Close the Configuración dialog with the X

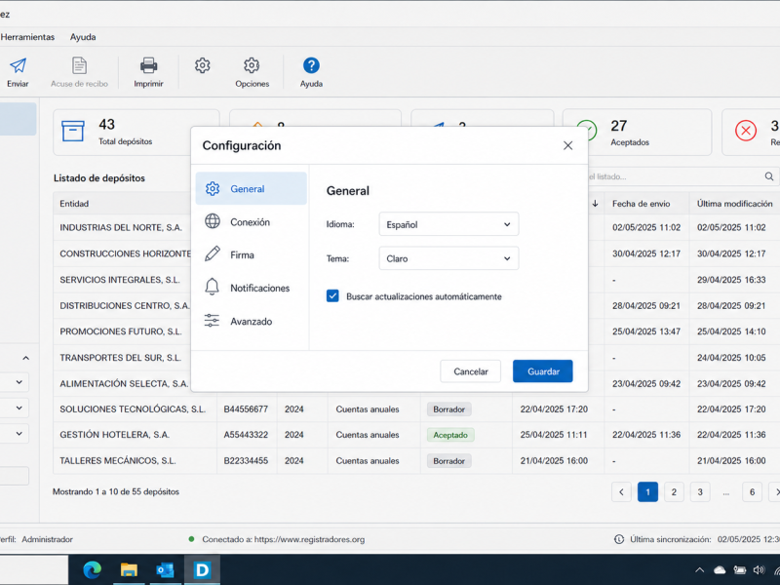click(567, 145)
